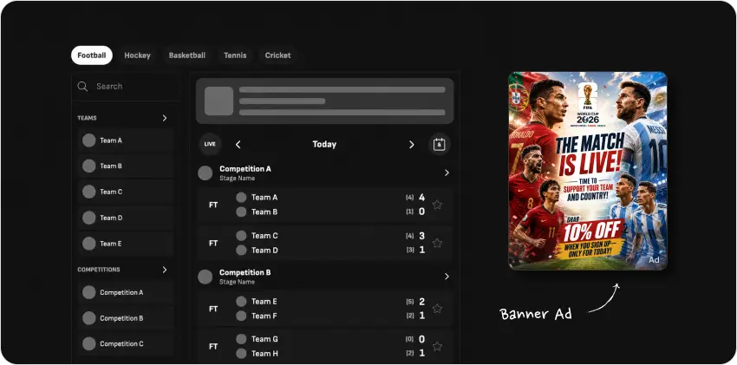Open the World Cup banner ad
737x365 pixels.
click(x=588, y=171)
